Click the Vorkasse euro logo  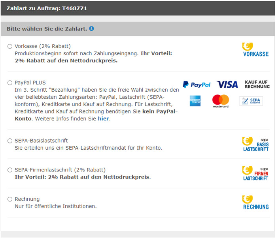tap(256, 50)
